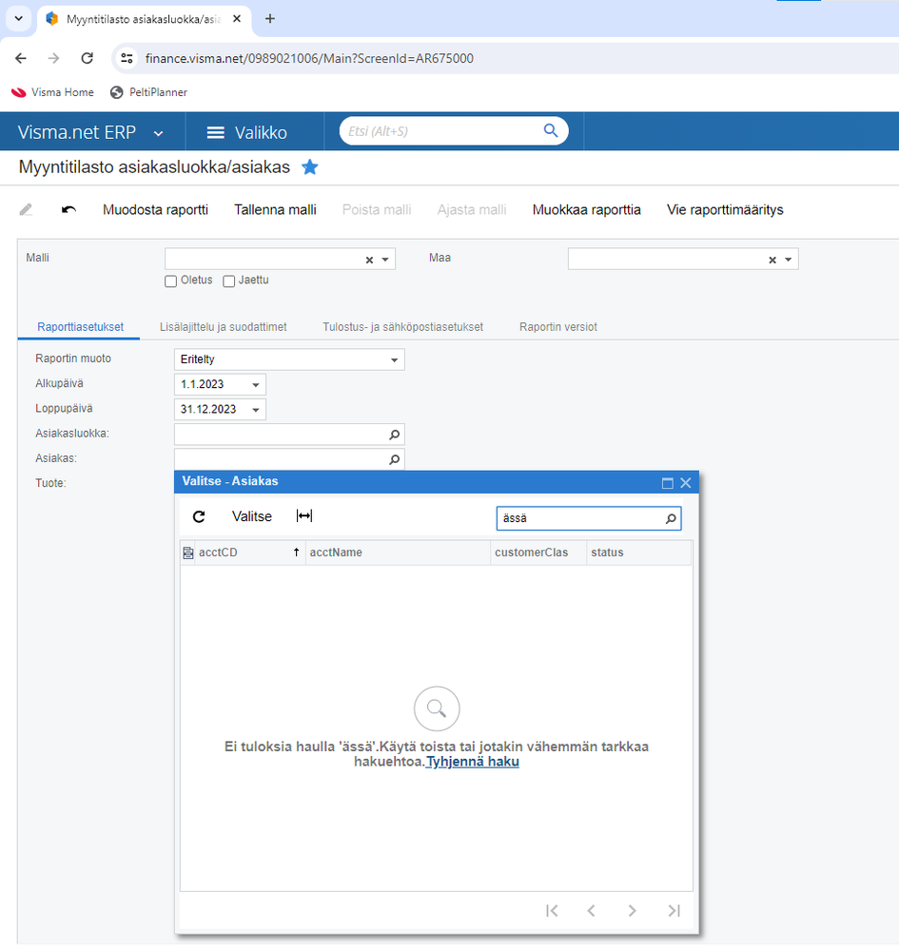
Task: Expand the Maa dropdown arrow
Action: tap(788, 260)
